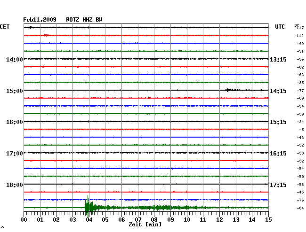Select the 14:00 CET row label

point(15,59)
